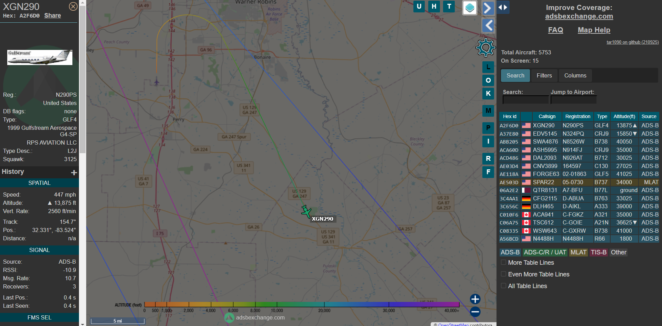Open tar1090 on github link
Image resolution: width=662 pixels, height=326 pixels.
tap(632, 42)
